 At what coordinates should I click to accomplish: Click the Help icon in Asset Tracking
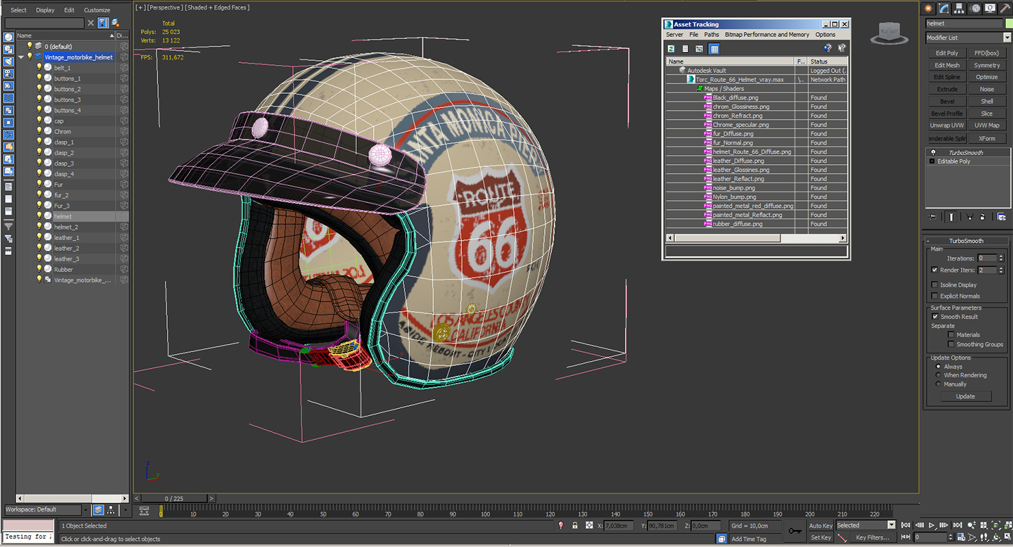click(828, 49)
